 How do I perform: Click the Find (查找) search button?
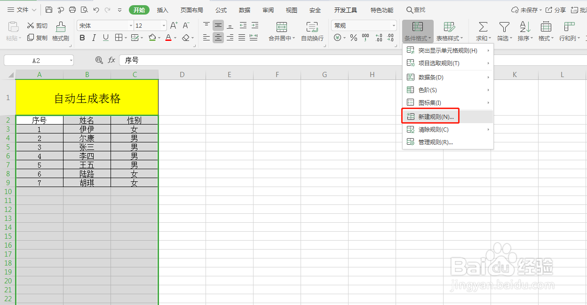[x=416, y=10]
